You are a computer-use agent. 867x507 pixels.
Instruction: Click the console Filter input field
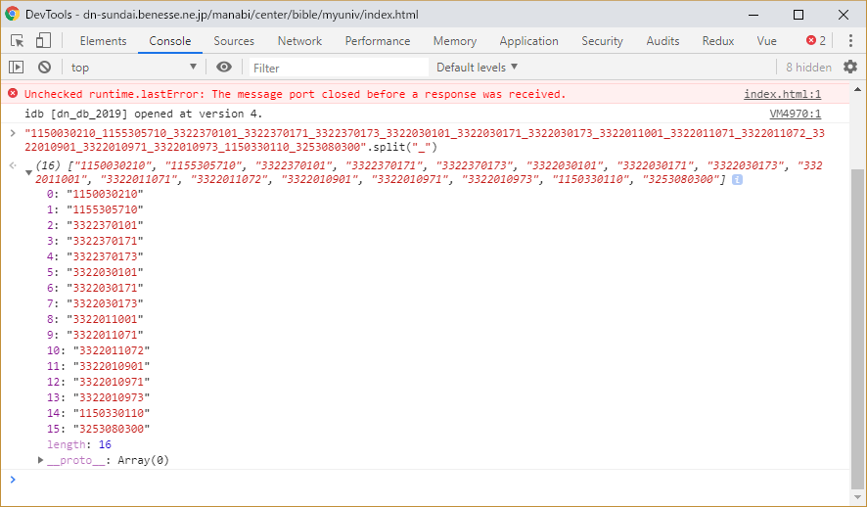(x=338, y=68)
